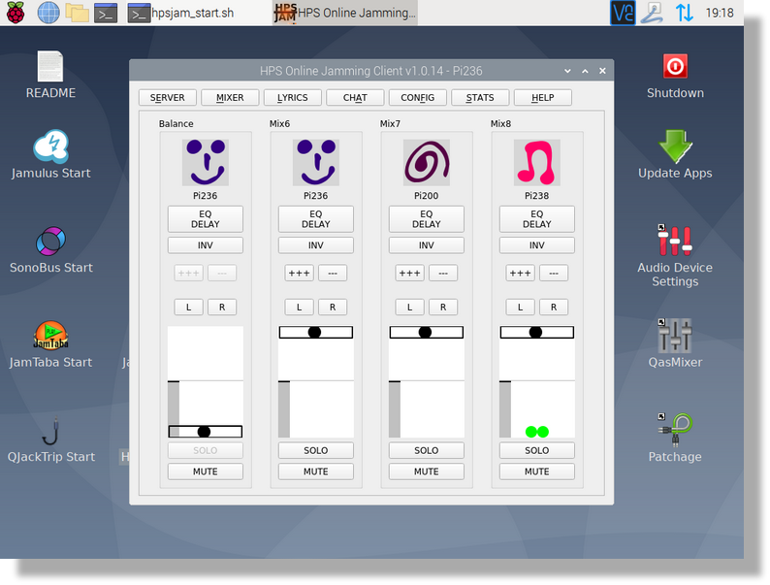Launch the JamTaba Start desktop icon

click(x=50, y=344)
